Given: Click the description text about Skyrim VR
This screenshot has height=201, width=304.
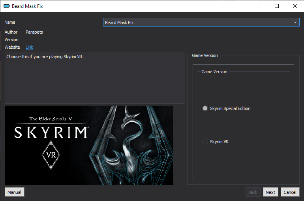Looking at the screenshot, I should click(45, 57).
